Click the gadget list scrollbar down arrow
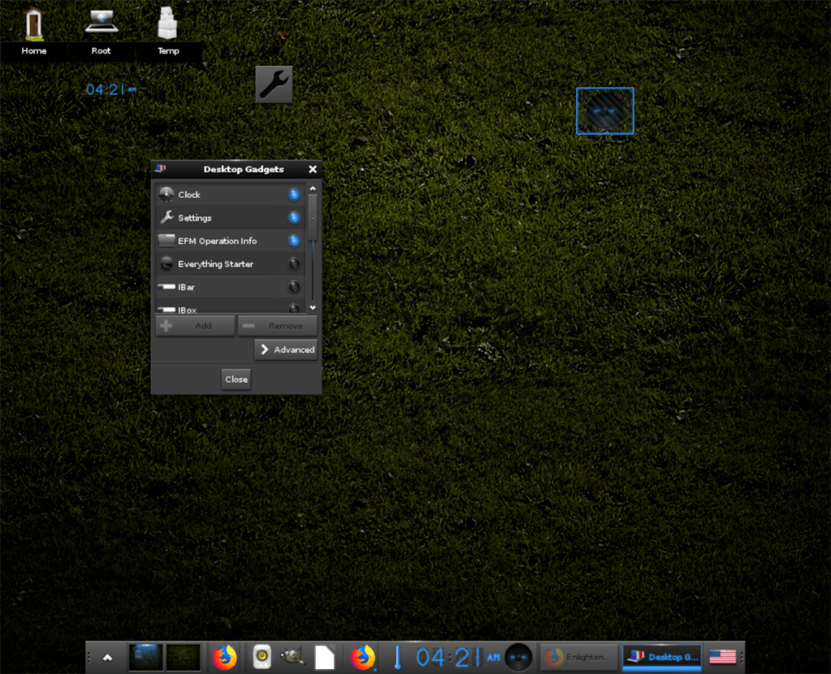The image size is (831, 674). 312,308
